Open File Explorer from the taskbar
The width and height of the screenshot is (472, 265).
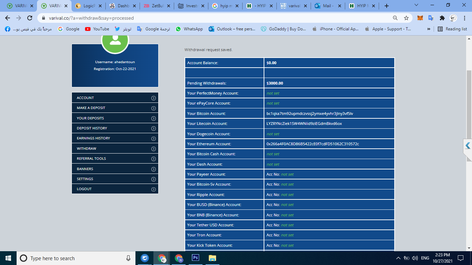[x=212, y=258]
